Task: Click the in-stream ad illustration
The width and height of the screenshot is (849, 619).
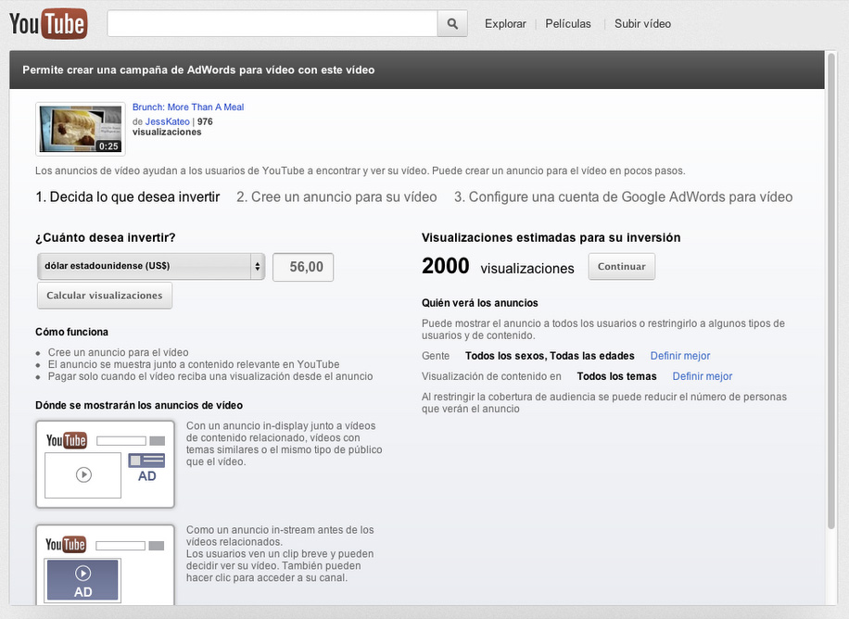Action: pos(105,564)
